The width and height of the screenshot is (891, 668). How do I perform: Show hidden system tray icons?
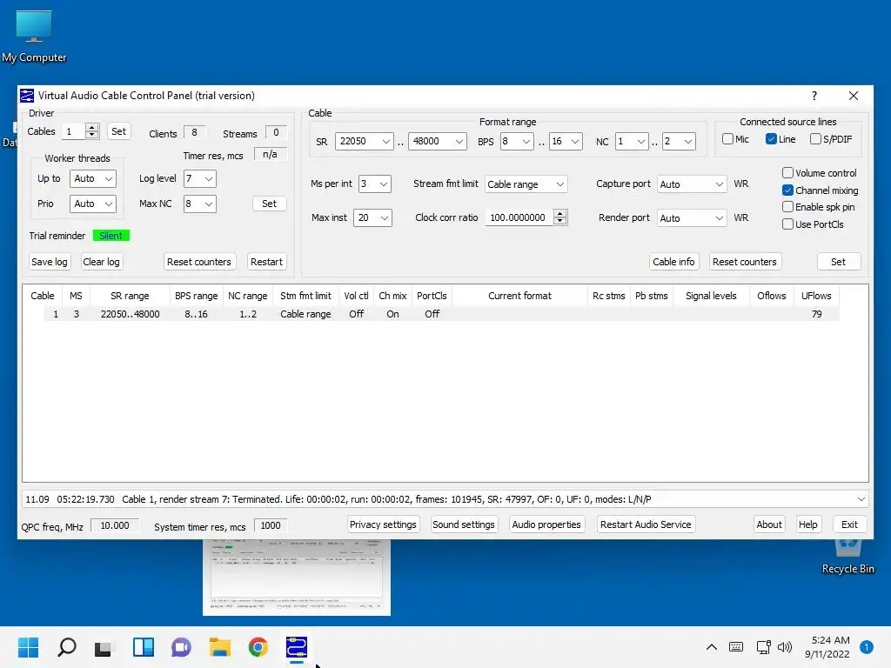pyautogui.click(x=712, y=647)
